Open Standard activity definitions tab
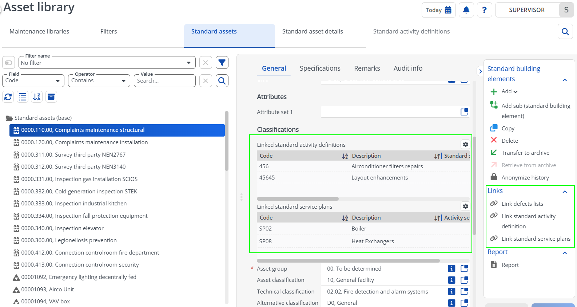 (x=411, y=31)
